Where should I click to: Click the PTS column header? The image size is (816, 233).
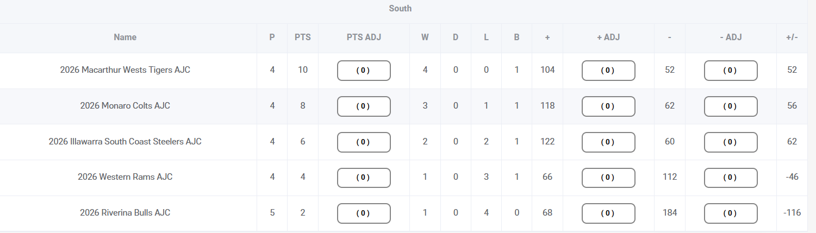click(x=302, y=37)
